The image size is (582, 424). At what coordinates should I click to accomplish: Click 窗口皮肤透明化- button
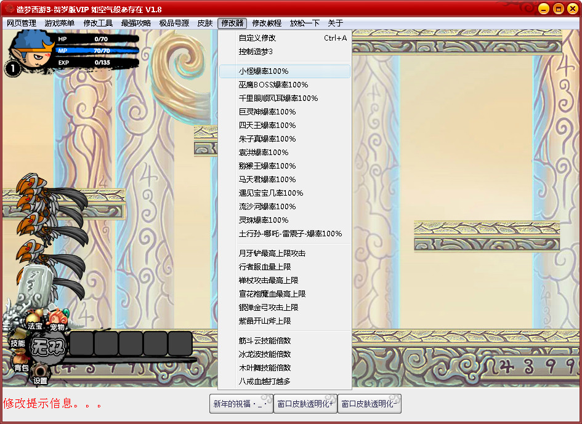tap(370, 404)
